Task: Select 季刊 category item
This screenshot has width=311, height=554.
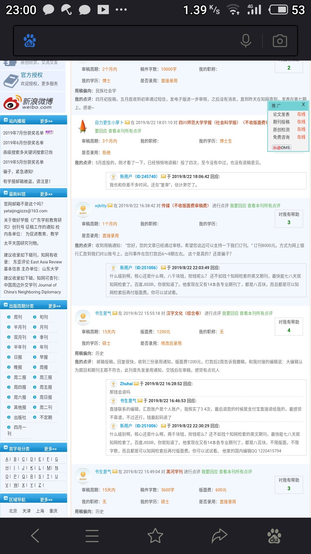Action: click(x=44, y=337)
